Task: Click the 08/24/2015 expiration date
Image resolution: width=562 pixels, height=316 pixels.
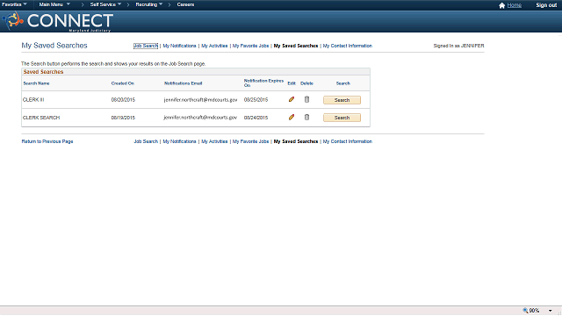Action: point(256,118)
